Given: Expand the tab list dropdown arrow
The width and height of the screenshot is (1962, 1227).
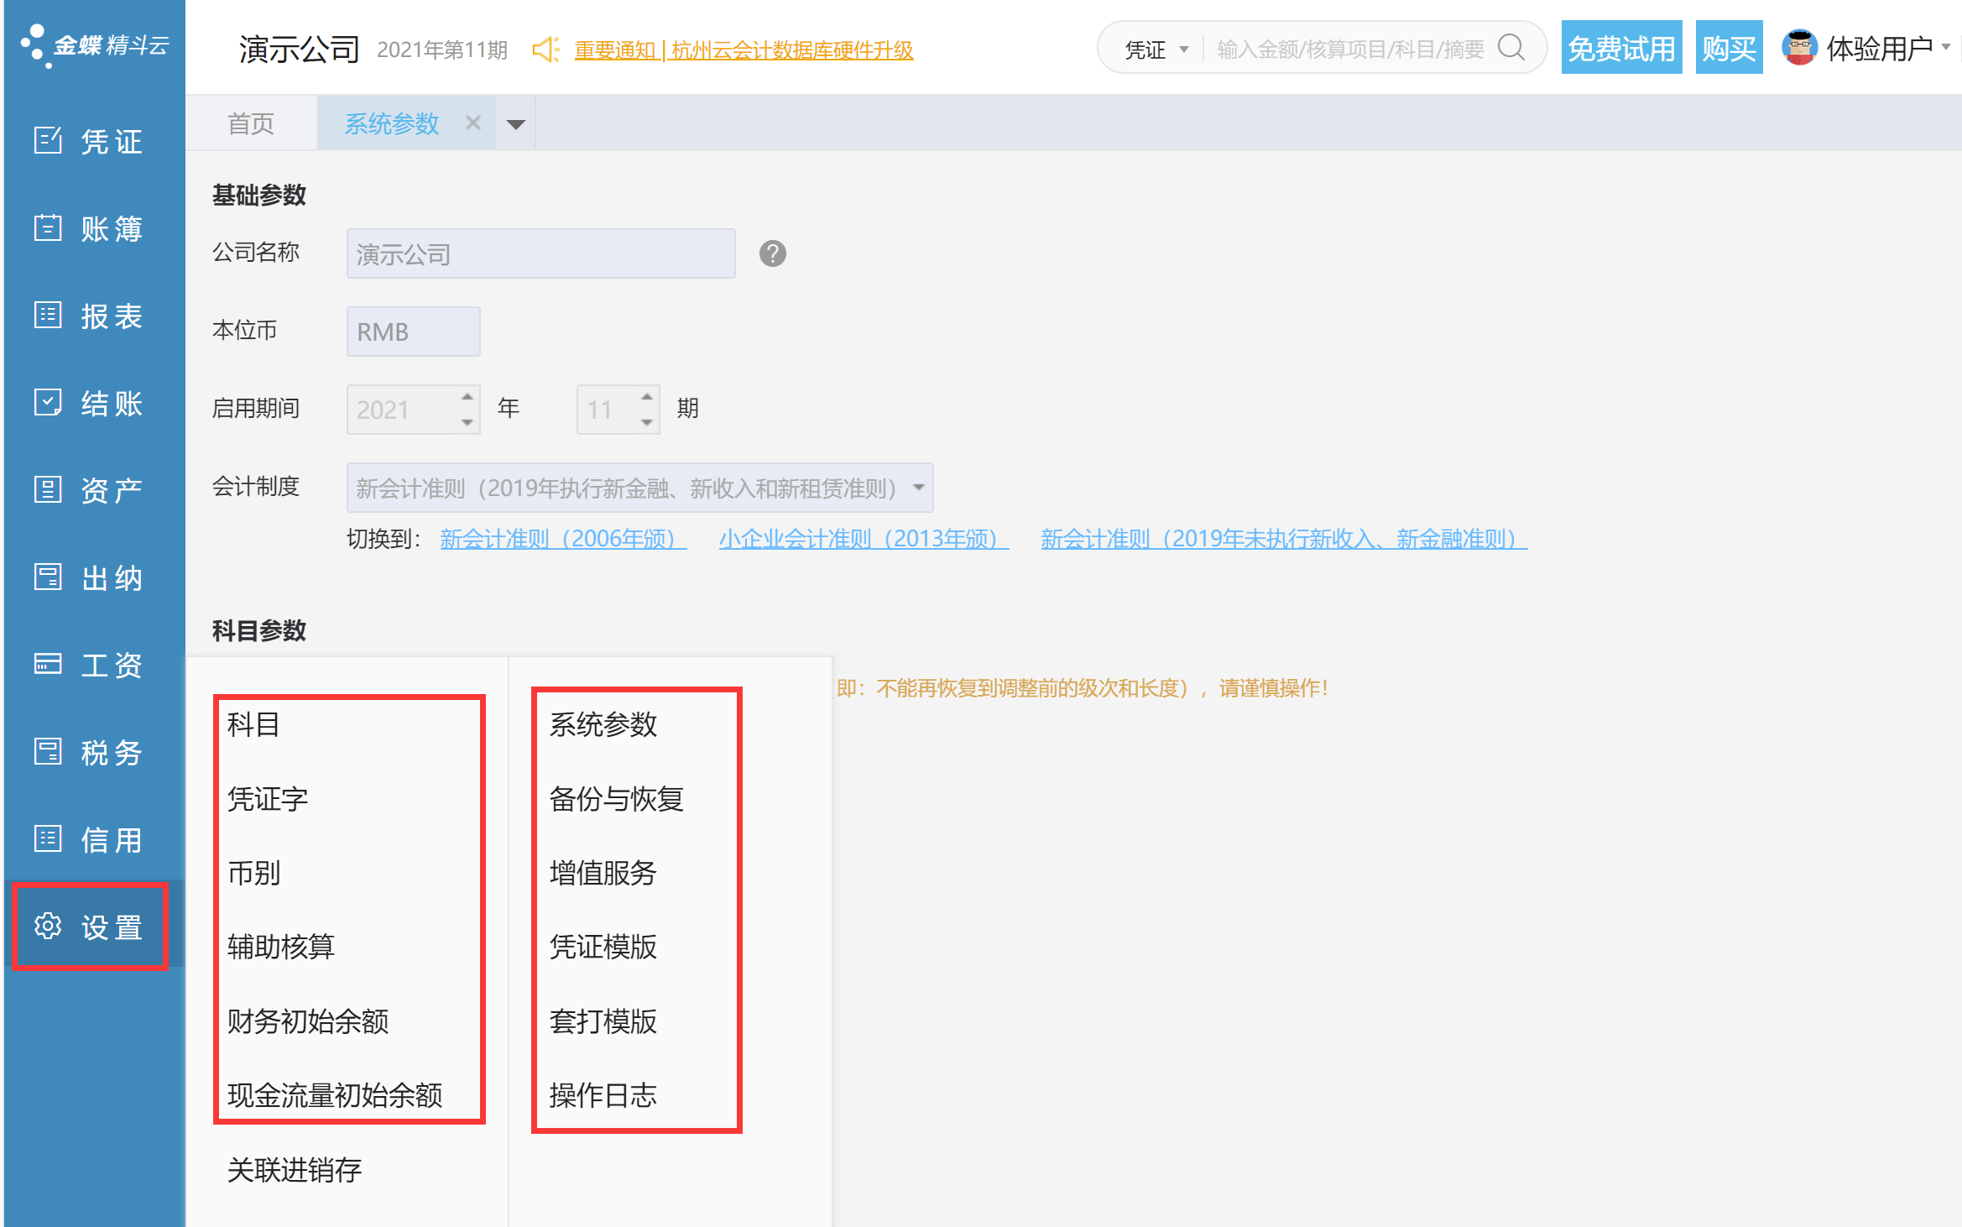Looking at the screenshot, I should click(516, 124).
